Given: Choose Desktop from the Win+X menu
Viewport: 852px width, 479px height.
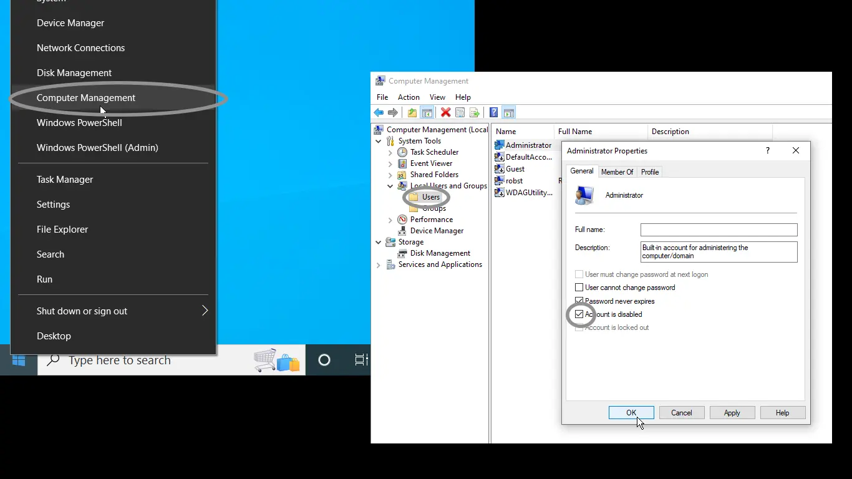Looking at the screenshot, I should [114, 336].
